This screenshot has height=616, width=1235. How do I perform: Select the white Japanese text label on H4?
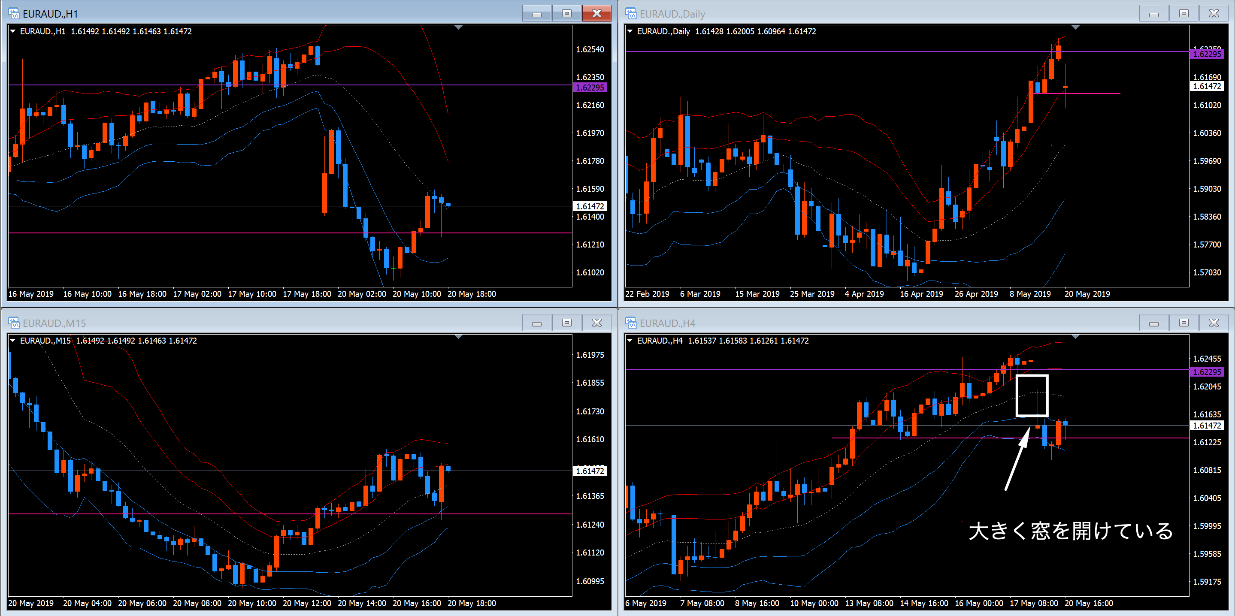click(1070, 531)
